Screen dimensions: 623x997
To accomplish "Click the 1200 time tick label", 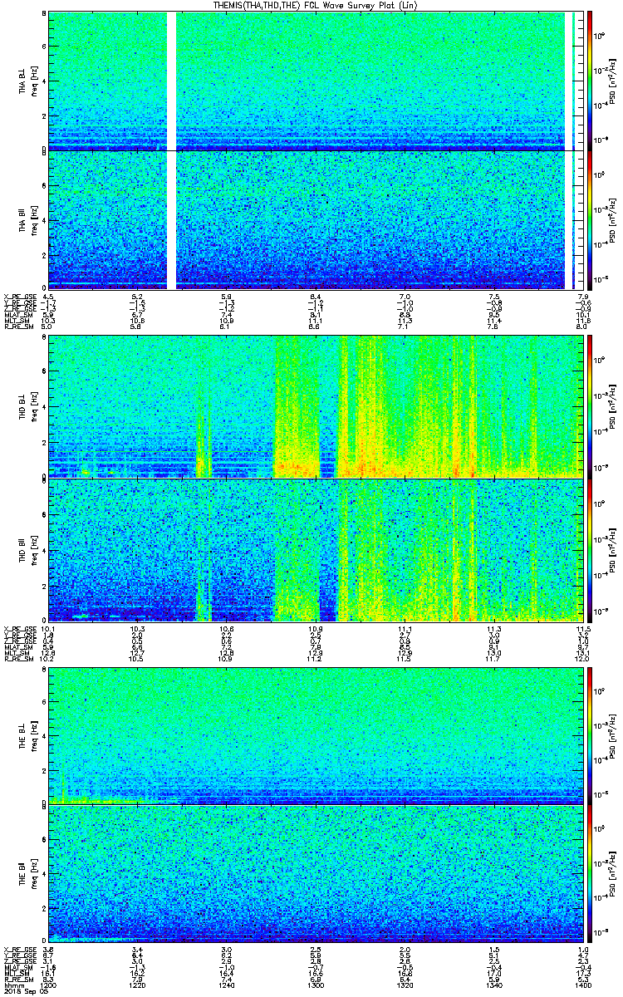I will pos(48,984).
